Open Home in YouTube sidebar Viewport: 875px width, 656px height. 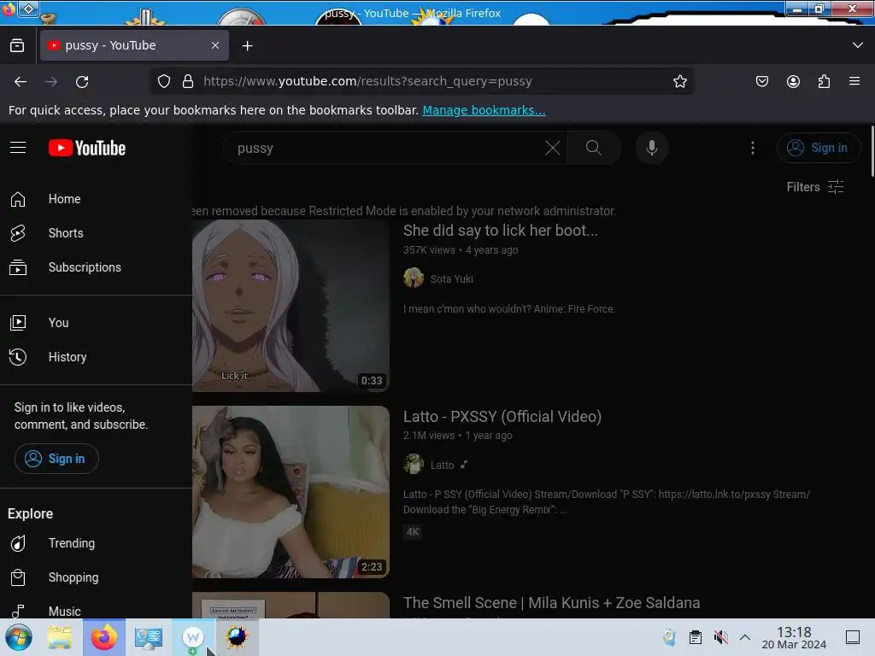coord(96,199)
